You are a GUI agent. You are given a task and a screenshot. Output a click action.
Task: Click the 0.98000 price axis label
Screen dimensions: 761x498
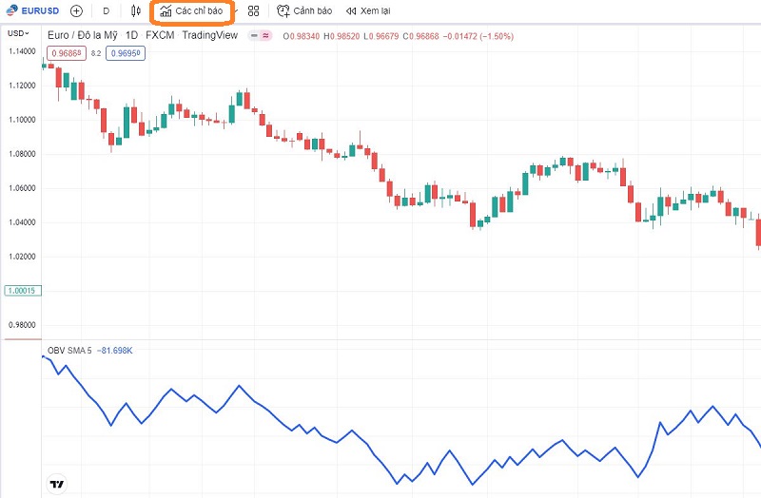pyautogui.click(x=22, y=325)
